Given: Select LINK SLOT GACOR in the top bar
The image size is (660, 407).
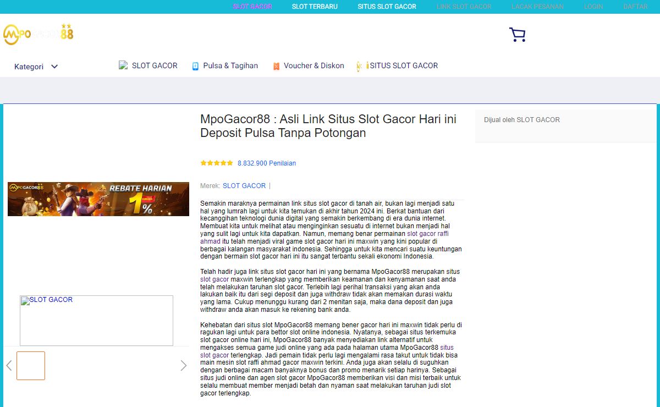Looking at the screenshot, I should click(464, 7).
